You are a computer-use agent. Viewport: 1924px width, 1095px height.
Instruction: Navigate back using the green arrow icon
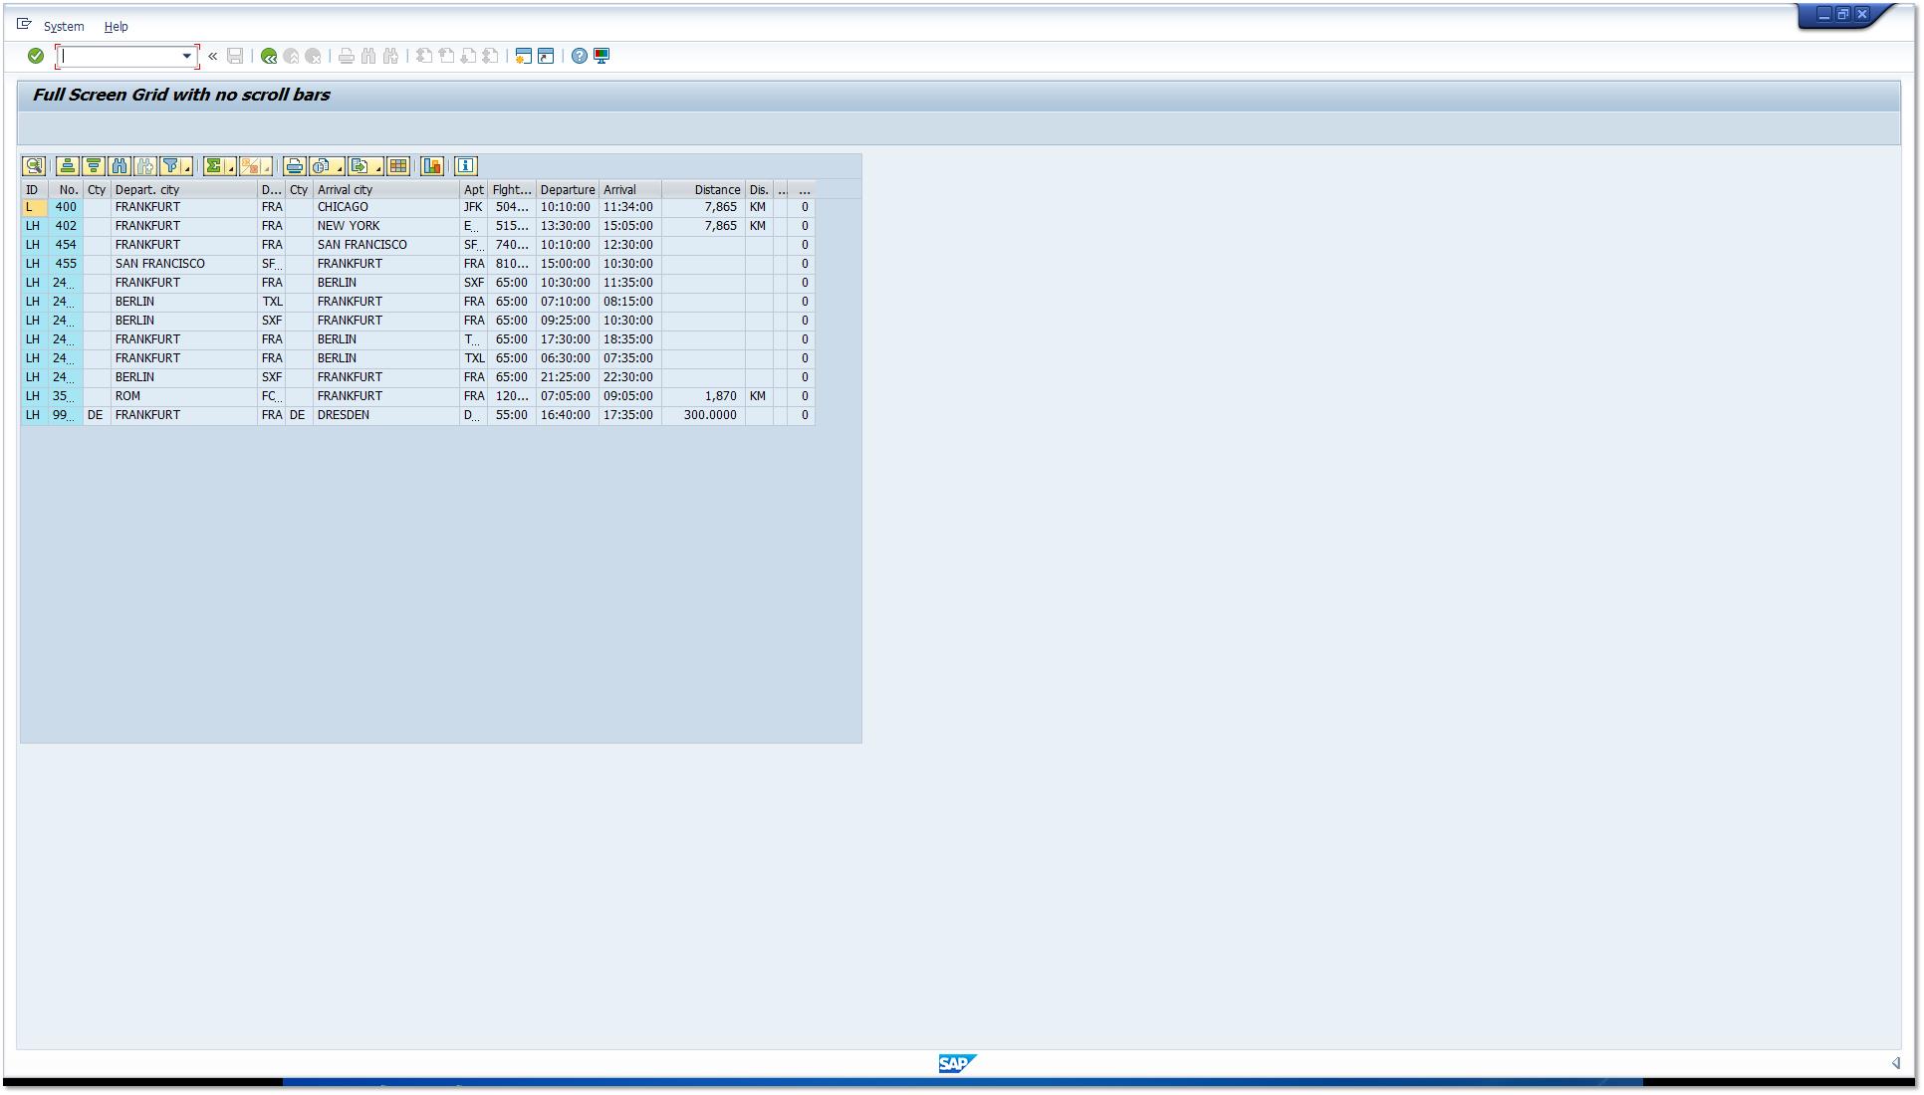pyautogui.click(x=267, y=55)
